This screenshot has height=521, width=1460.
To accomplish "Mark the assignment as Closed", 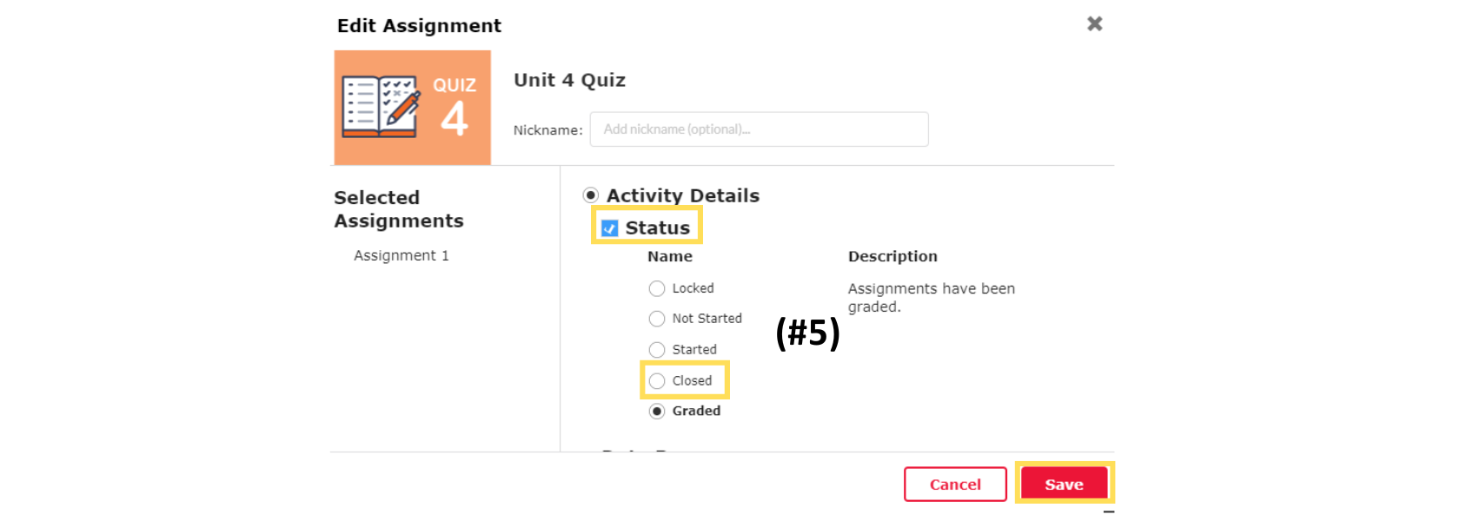I will 657,381.
